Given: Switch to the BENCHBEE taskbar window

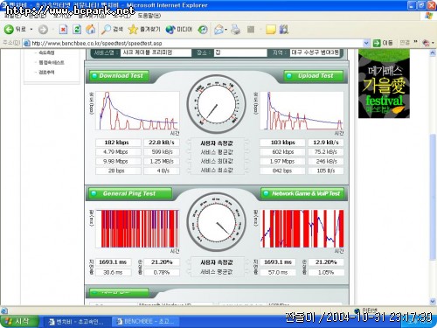Looking at the screenshot, I should pos(146,322).
